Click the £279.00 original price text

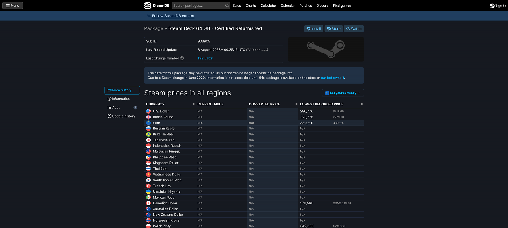(x=338, y=117)
